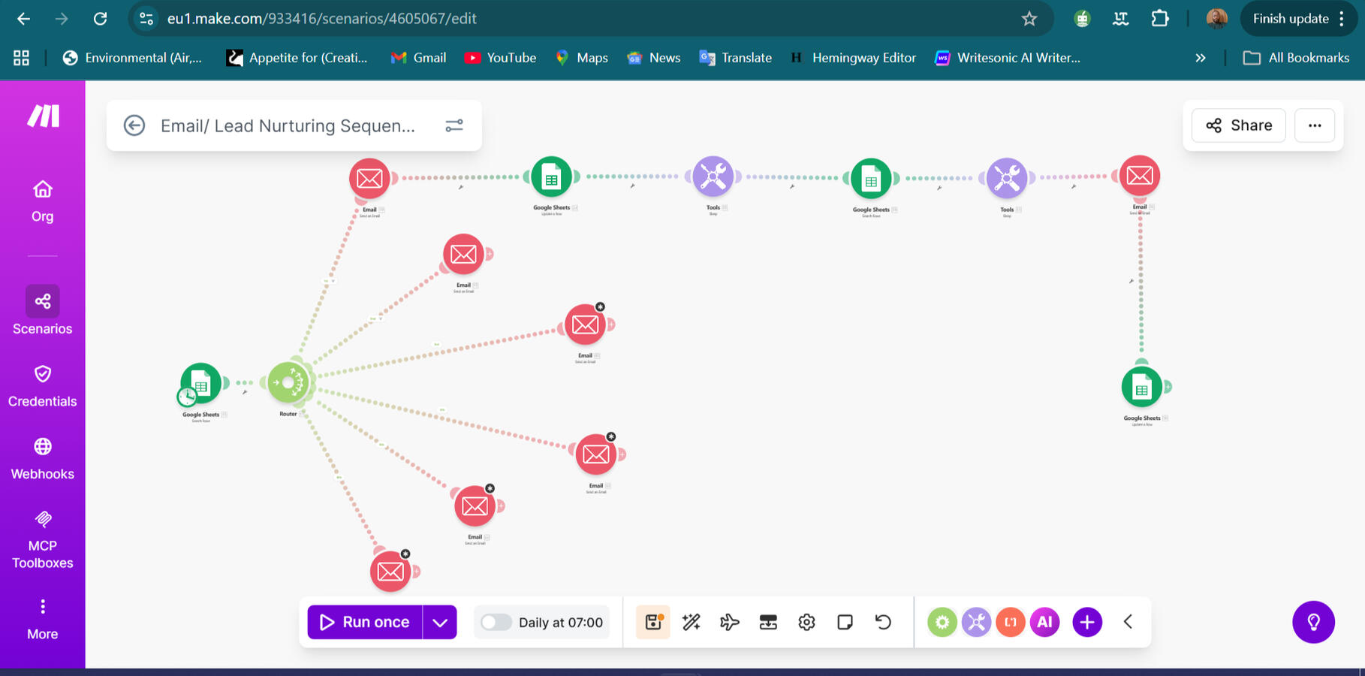
Task: Open the Gmail bookmark in the bookmarks bar
Action: [x=418, y=57]
